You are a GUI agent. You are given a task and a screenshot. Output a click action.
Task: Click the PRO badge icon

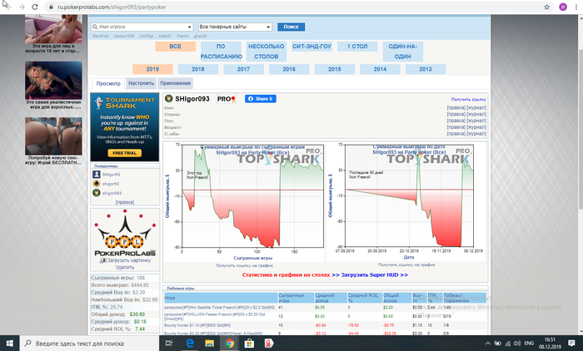point(226,99)
